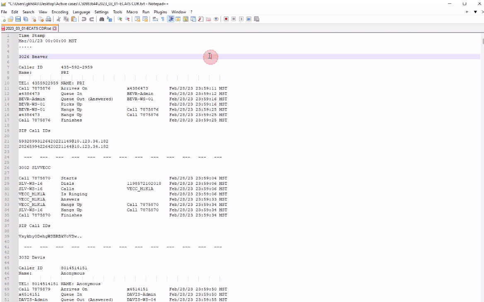The height and width of the screenshot is (302, 484).
Task: Click the macro Playback icon
Action: (242, 19)
